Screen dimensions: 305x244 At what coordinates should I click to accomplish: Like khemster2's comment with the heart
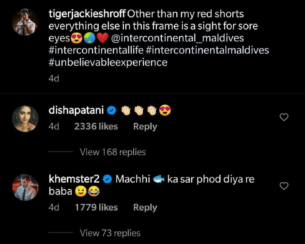coord(284,186)
